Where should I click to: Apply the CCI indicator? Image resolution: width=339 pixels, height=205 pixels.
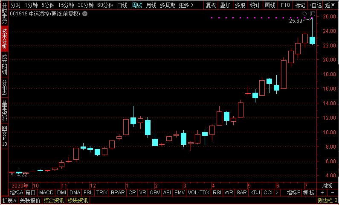click(x=268, y=193)
